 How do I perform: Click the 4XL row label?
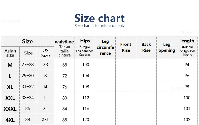point(10,120)
